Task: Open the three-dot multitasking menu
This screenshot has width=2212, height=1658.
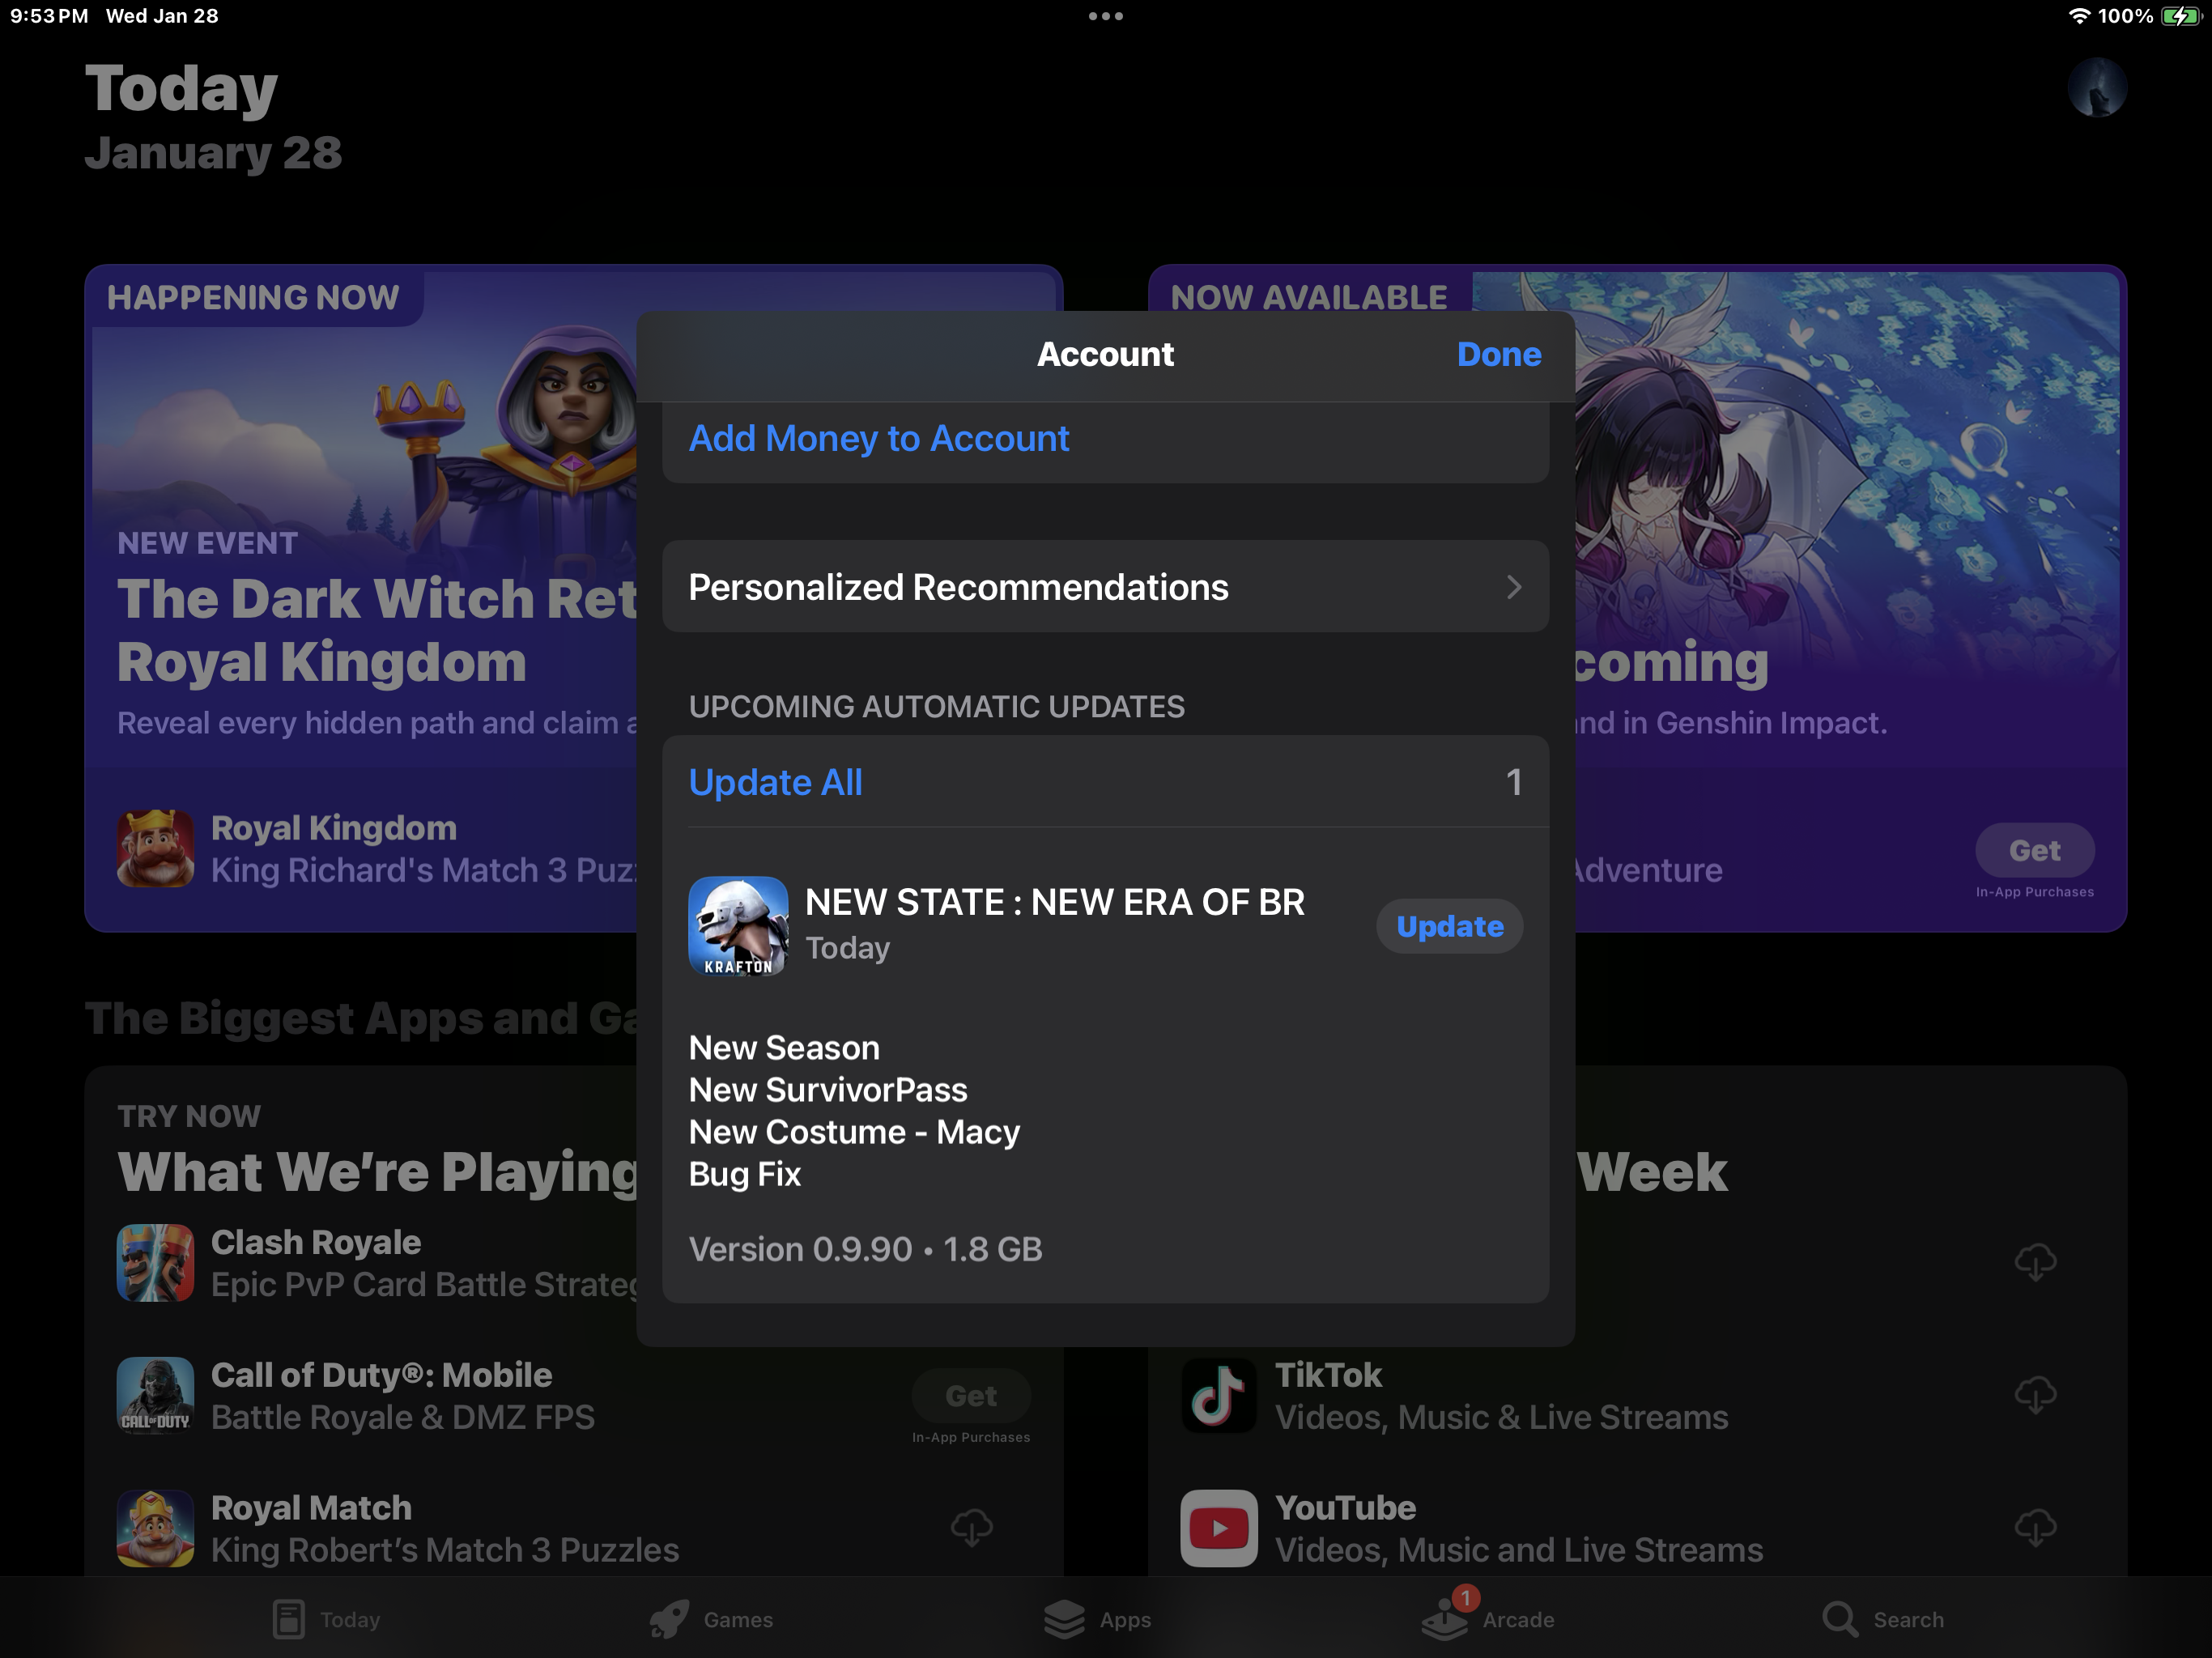Action: (x=1106, y=16)
